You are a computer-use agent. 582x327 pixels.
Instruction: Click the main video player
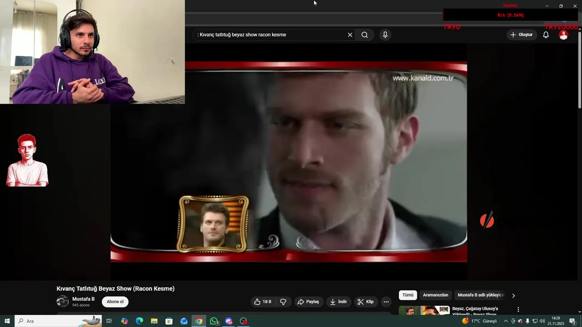tap(289, 162)
